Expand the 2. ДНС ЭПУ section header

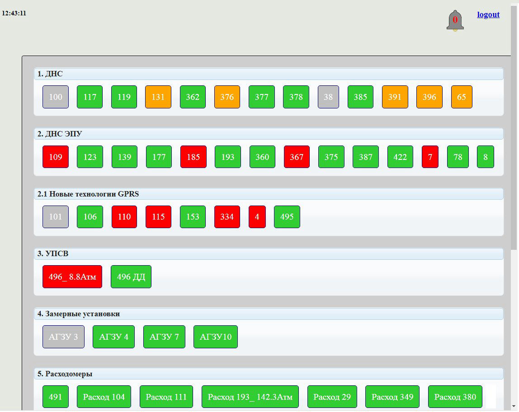[268, 134]
